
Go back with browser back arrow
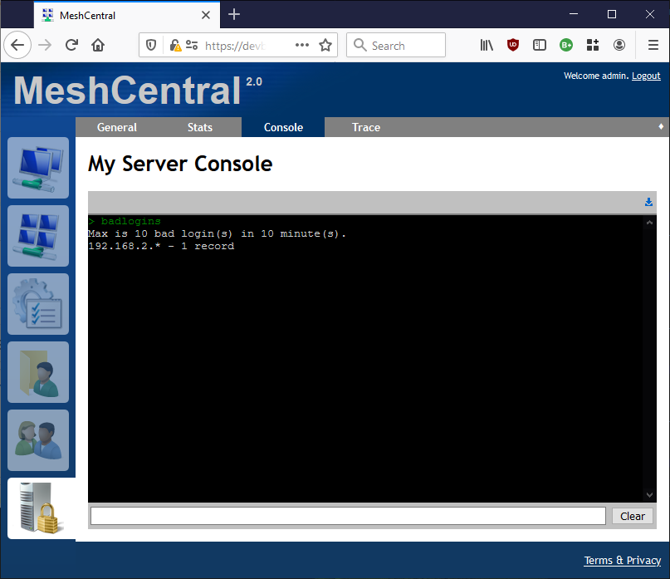point(17,45)
